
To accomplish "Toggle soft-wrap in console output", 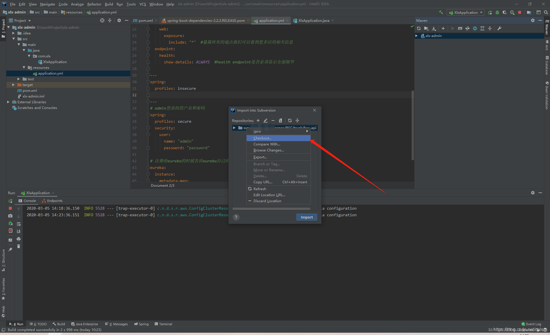I will coord(19,224).
